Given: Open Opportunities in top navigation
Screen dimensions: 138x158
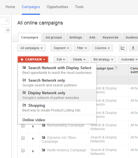Looking at the screenshot, I should pyautogui.click(x=57, y=7).
